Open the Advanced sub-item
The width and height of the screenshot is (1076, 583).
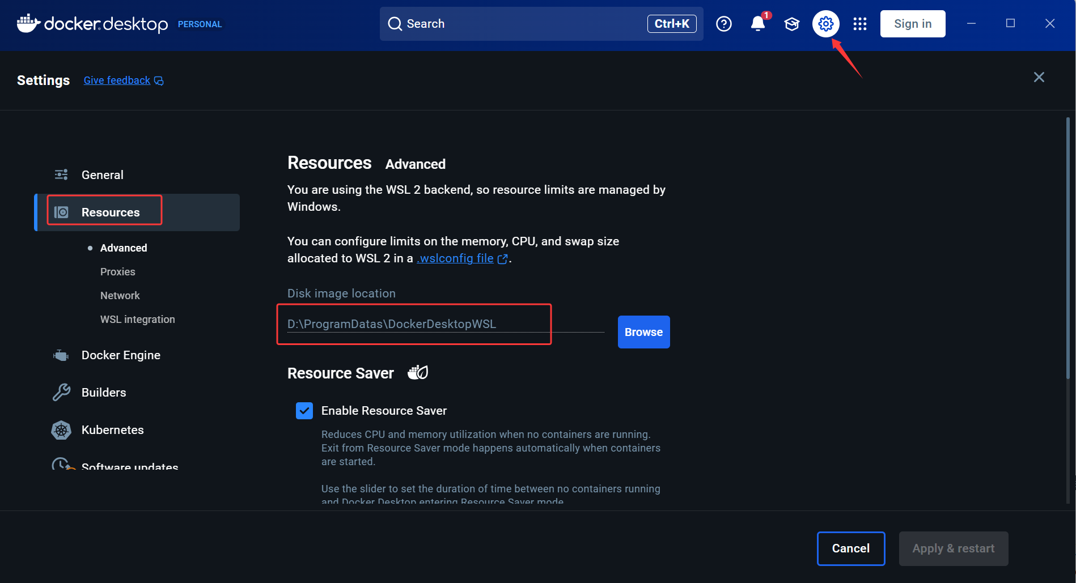(x=124, y=248)
